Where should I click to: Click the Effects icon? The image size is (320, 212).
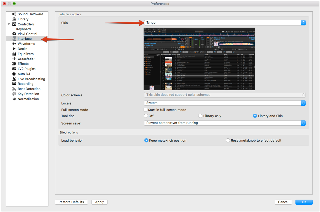pyautogui.click(x=14, y=64)
